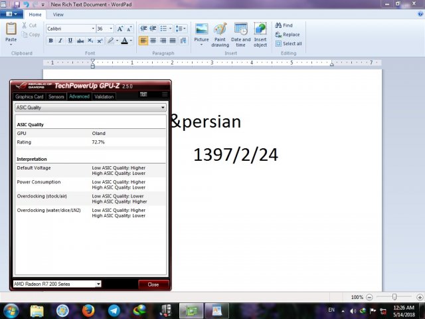Image resolution: width=425 pixels, height=319 pixels.
Task: Click Select all in Editing group
Action: [289, 44]
